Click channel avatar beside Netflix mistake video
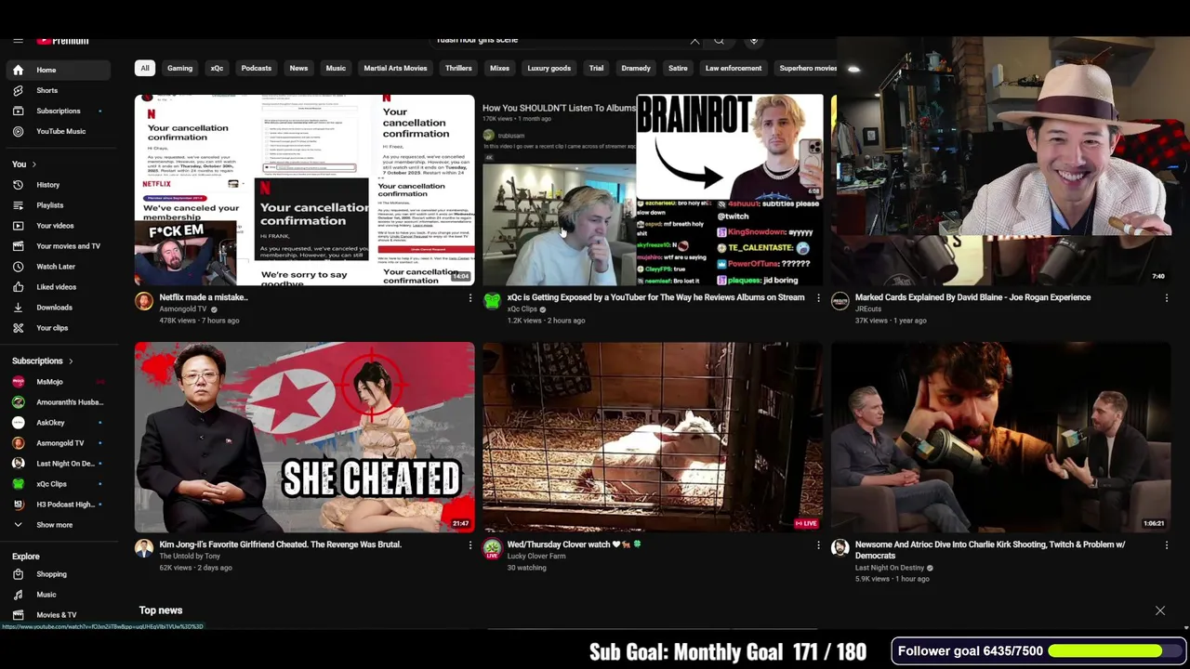 (x=143, y=301)
